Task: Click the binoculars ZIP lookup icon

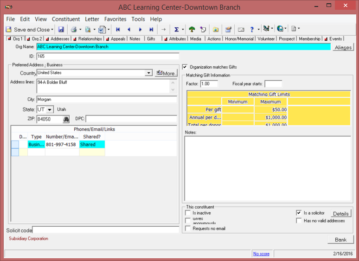Action: [66, 119]
